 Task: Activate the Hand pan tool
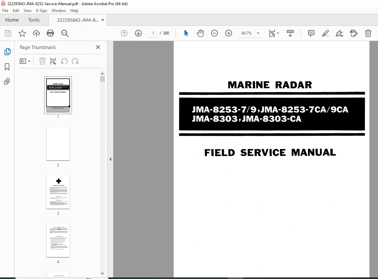(x=200, y=33)
